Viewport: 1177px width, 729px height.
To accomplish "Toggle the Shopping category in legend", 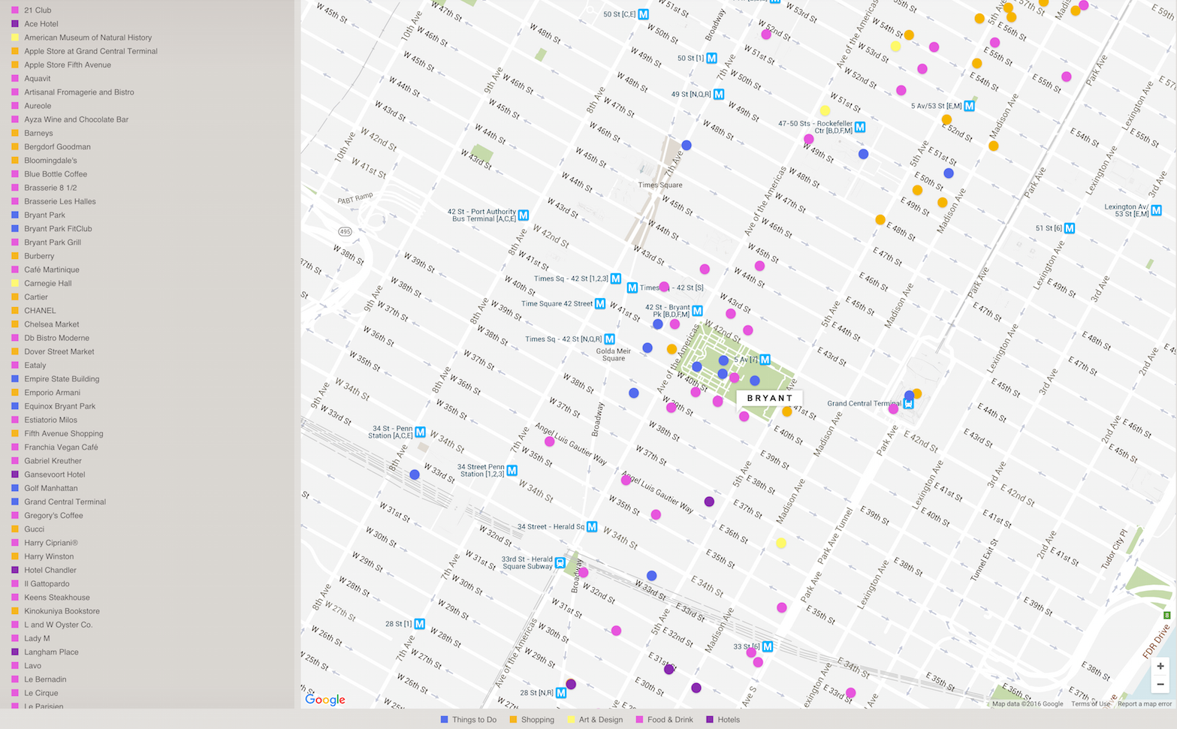I will 532,719.
